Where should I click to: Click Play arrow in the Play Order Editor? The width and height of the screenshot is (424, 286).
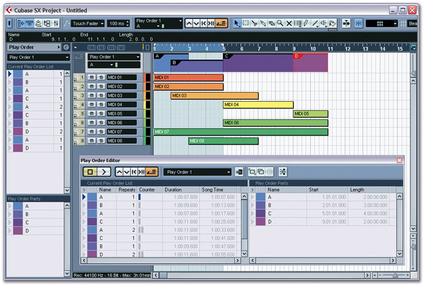click(104, 172)
